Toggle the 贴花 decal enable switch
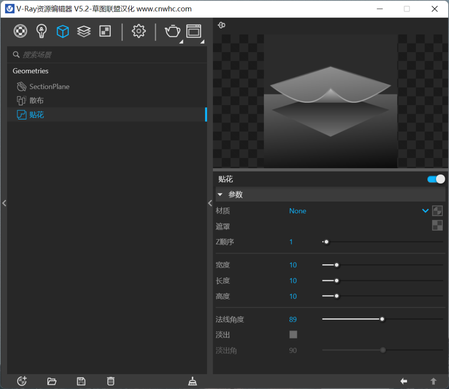Image resolution: width=449 pixels, height=389 pixels. coord(436,179)
